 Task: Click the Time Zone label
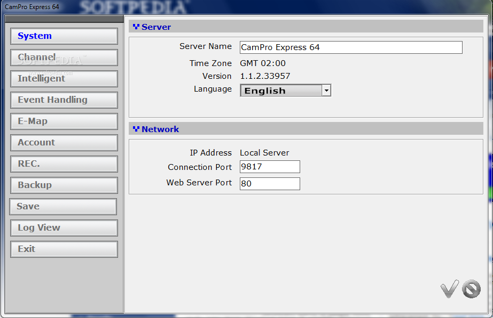[210, 63]
